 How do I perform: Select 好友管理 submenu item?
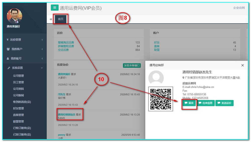(x=18, y=108)
